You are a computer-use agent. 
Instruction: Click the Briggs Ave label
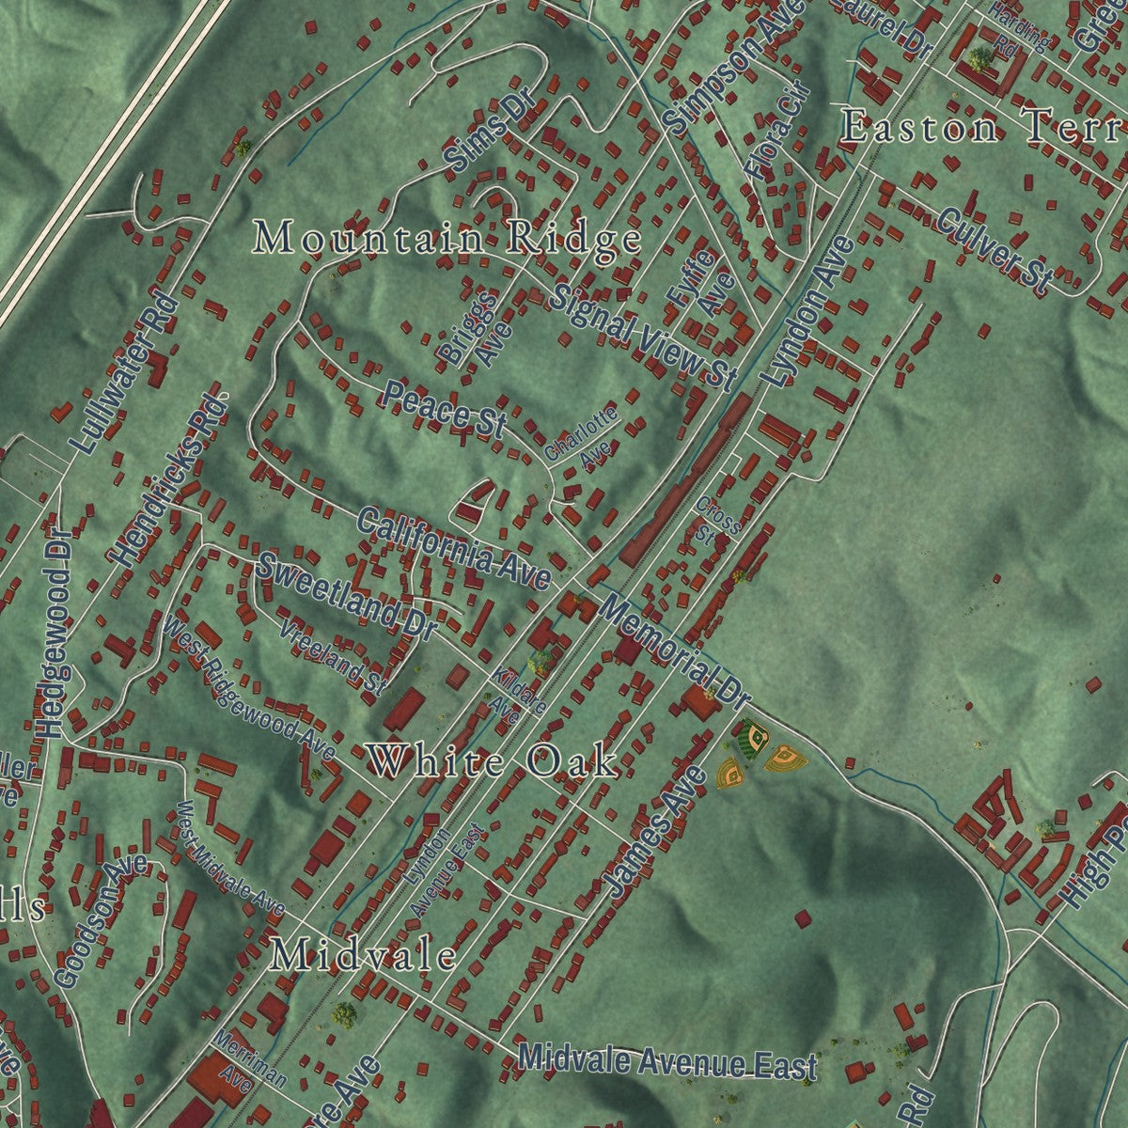coord(478,330)
